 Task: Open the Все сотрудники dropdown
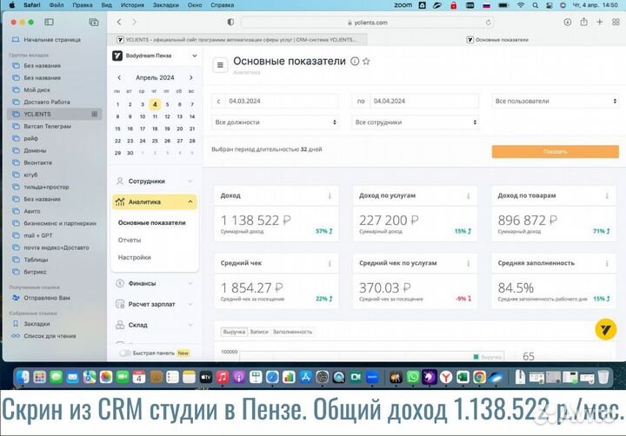coord(416,122)
